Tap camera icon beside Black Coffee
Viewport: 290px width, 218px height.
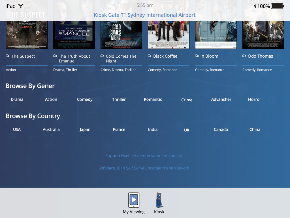[150, 56]
